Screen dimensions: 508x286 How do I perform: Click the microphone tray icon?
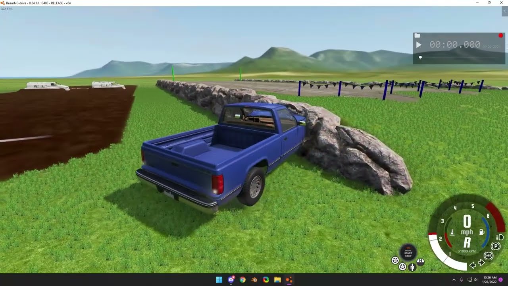462,280
